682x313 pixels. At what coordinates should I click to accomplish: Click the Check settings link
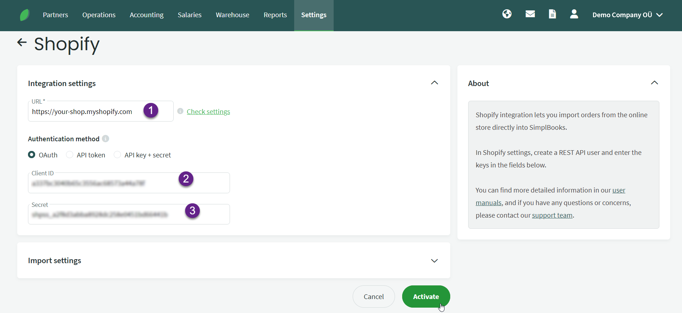click(x=208, y=112)
